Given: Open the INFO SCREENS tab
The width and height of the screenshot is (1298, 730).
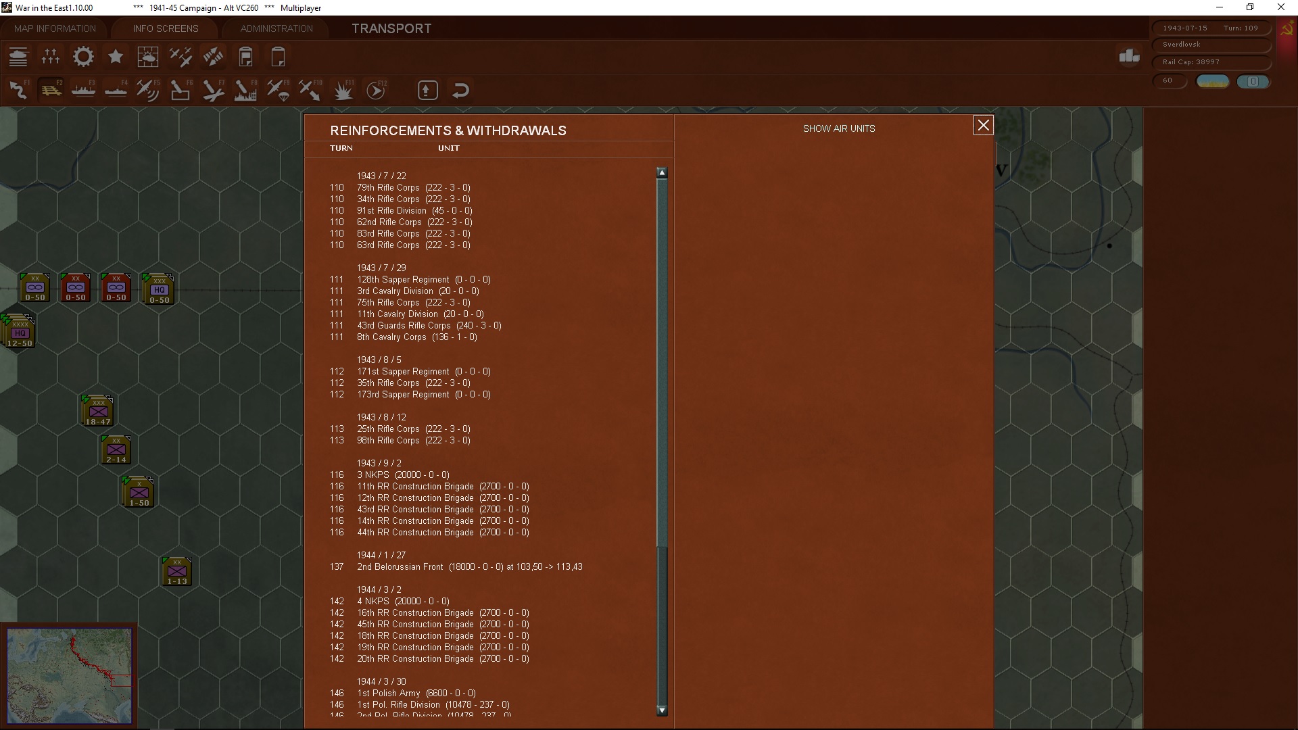Looking at the screenshot, I should click(x=166, y=28).
